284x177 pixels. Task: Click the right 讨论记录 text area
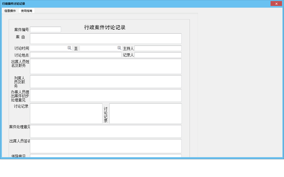point(145,113)
